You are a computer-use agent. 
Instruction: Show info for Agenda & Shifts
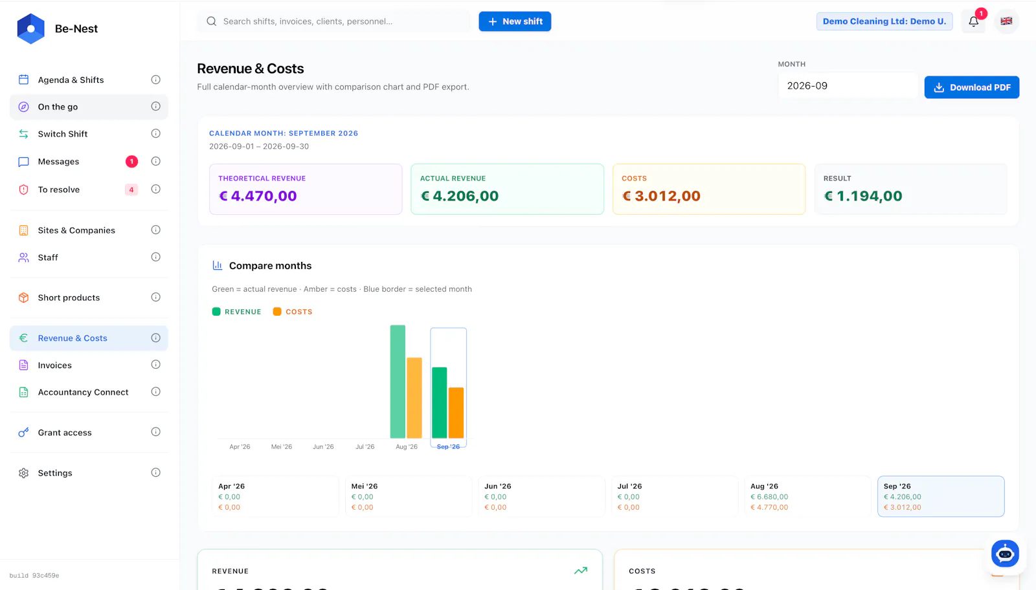(x=156, y=80)
